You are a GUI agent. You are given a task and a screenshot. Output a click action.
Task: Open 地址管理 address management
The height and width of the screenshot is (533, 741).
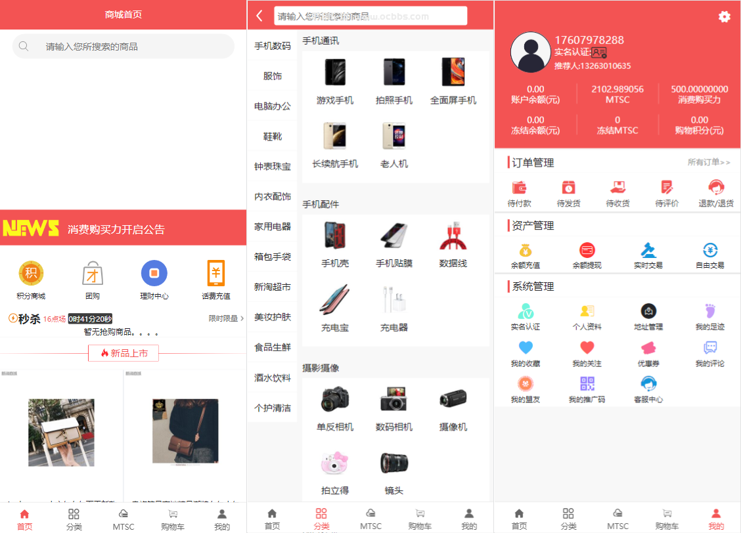pyautogui.click(x=648, y=317)
